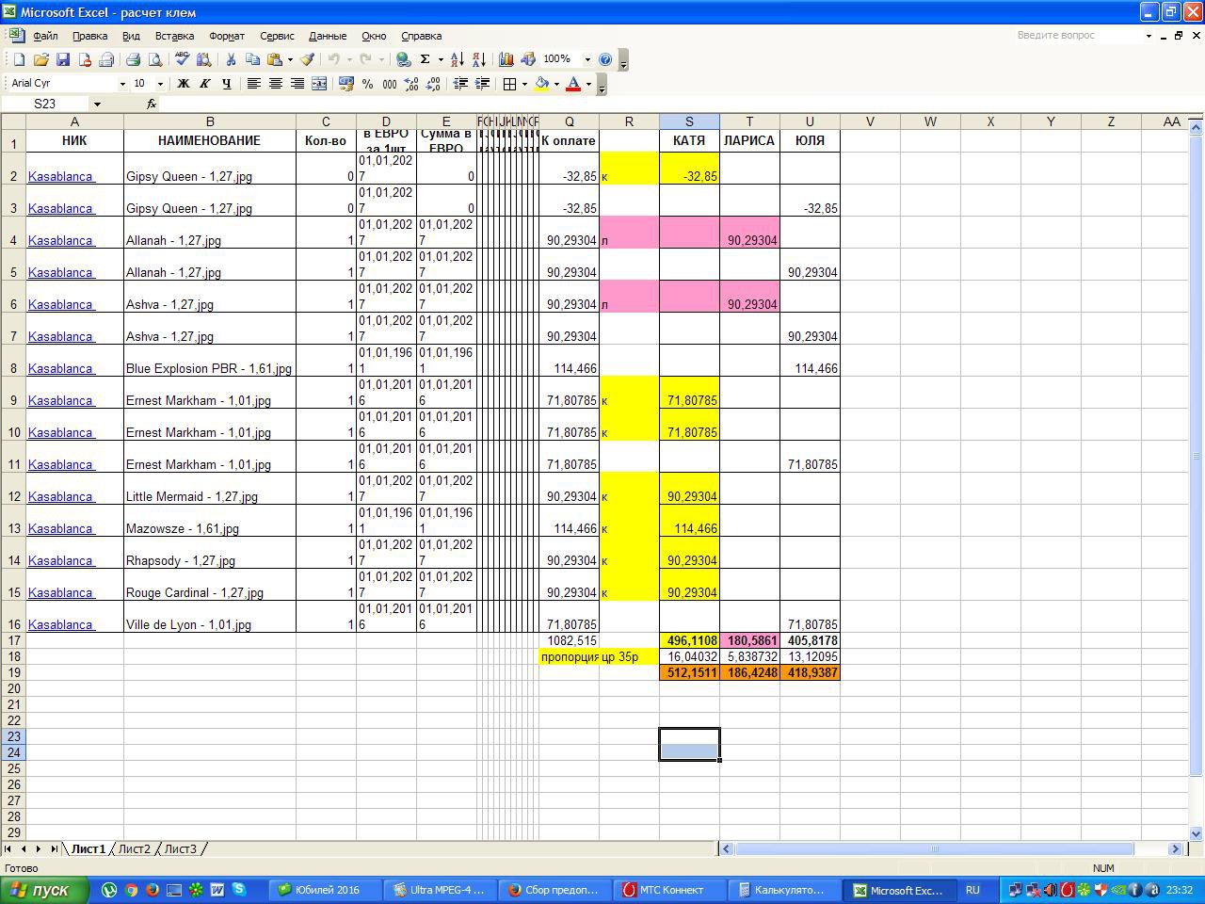Select orange total cell 512,1511
1205x904 pixels.
pyautogui.click(x=689, y=672)
